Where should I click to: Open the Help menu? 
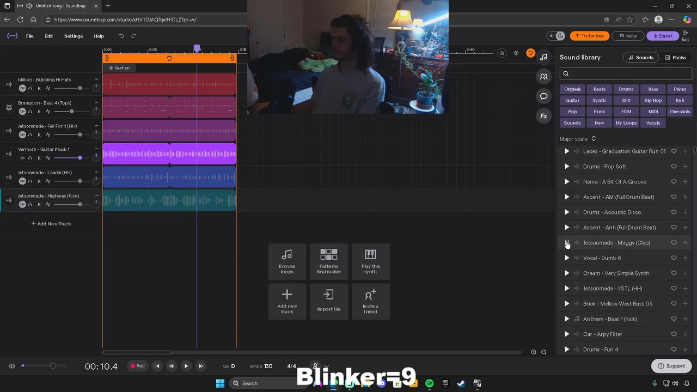pos(99,36)
